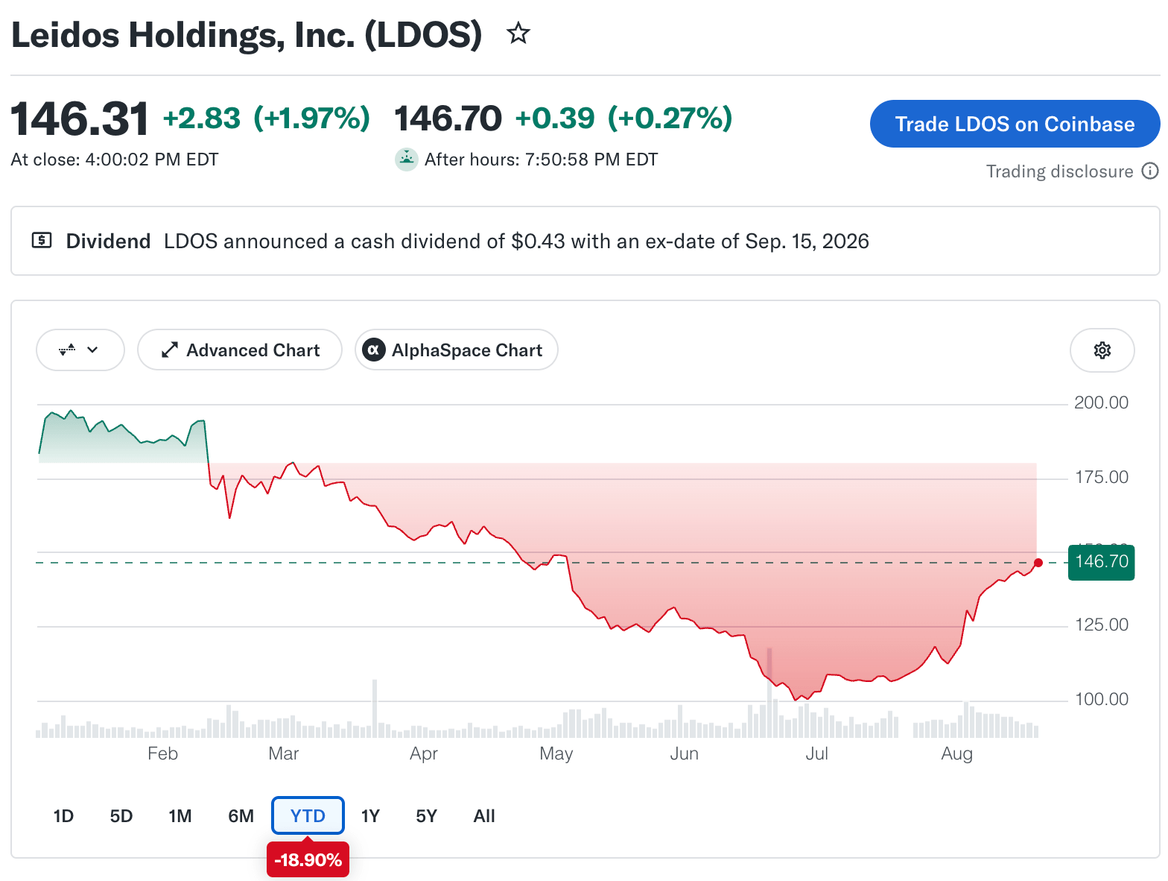Click the After hours 7:50:58 PM EDT text
This screenshot has height=881, width=1168.
(542, 160)
